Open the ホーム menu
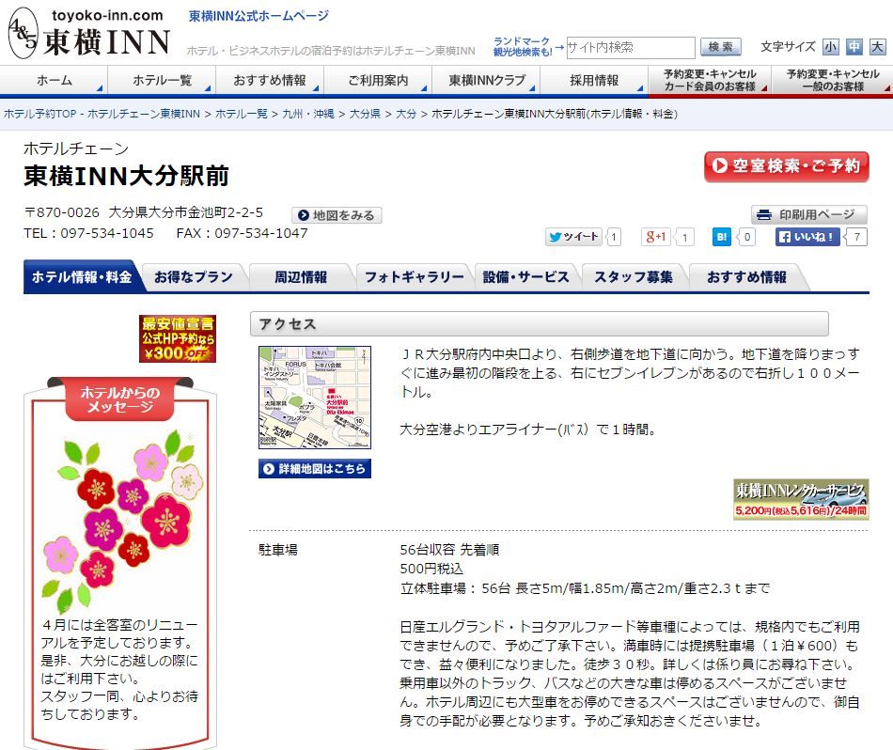Screen dimensions: 893x750 pyautogui.click(x=55, y=80)
